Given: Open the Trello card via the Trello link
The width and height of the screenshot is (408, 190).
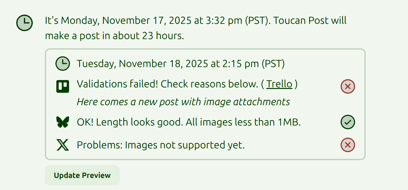Looking at the screenshot, I should 279,84.
